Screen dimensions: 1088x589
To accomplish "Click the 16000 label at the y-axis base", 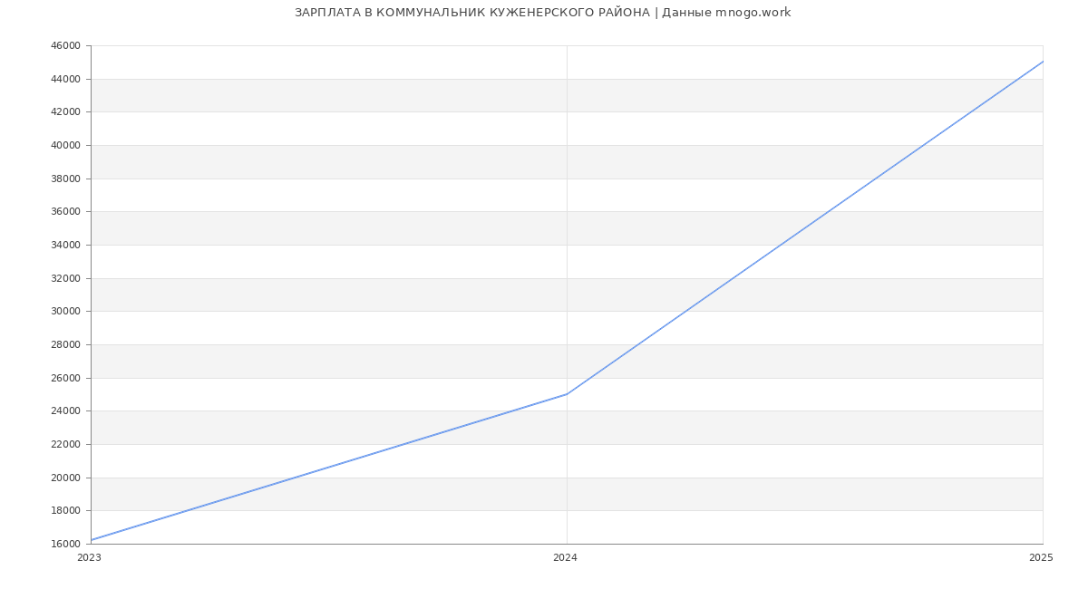I will click(65, 545).
